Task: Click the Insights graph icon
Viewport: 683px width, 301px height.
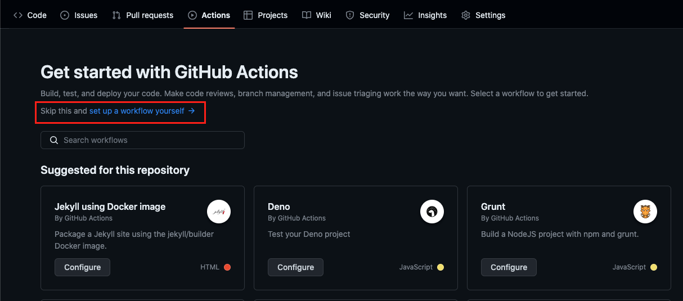Action: click(x=408, y=15)
